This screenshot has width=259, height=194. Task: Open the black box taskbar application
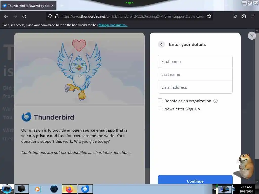click(22, 189)
